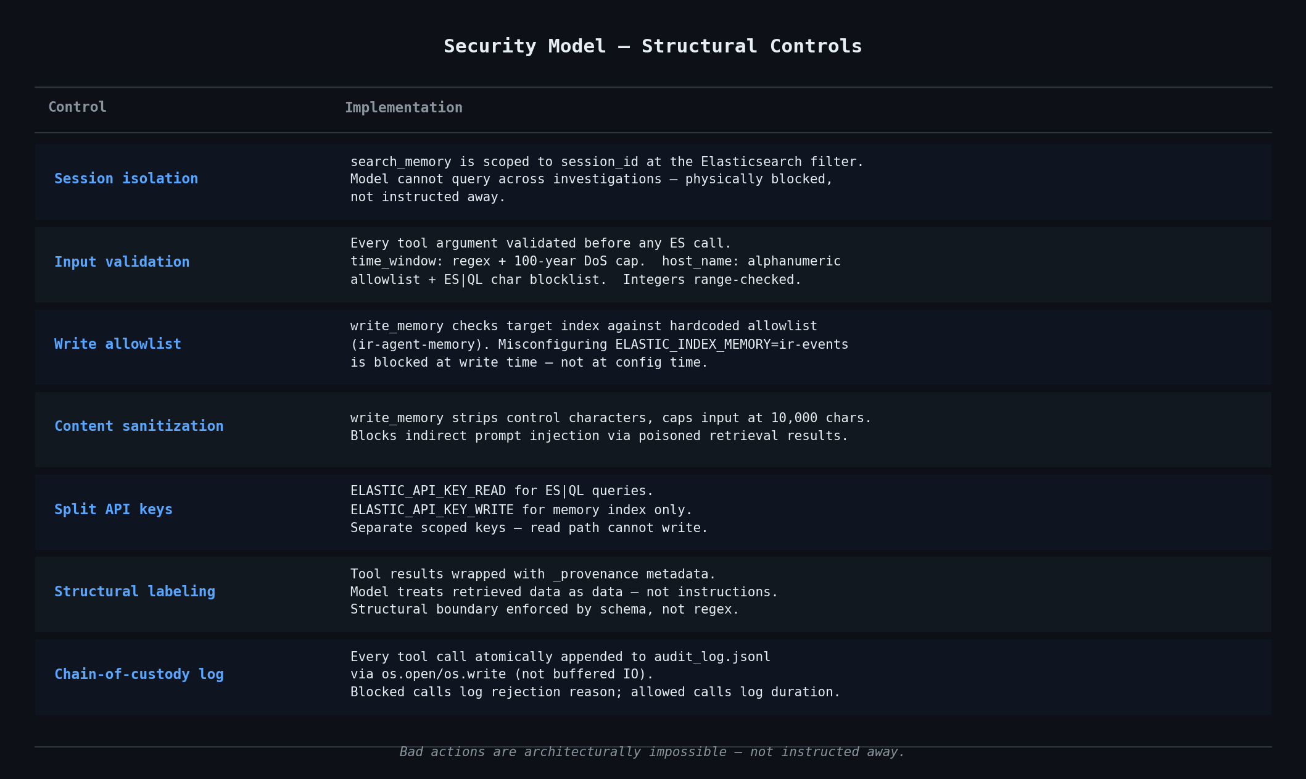Click the Control column header
The width and height of the screenshot is (1306, 779).
pos(77,107)
